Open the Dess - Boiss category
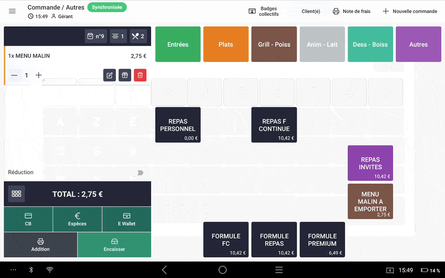The width and height of the screenshot is (445, 278). tap(370, 44)
